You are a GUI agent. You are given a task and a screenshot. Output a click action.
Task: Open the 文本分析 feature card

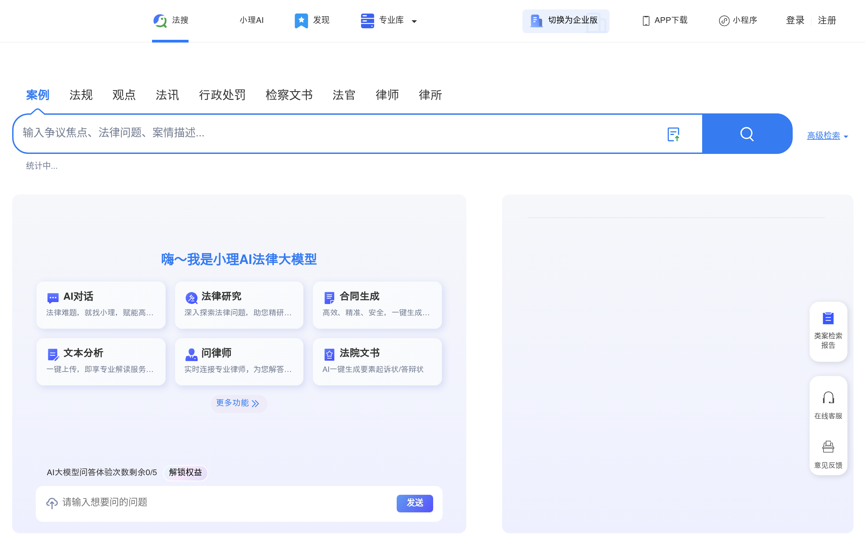click(101, 362)
